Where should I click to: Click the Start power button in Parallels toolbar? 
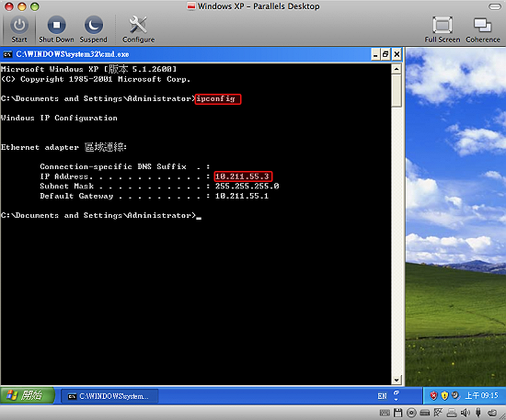(x=19, y=29)
